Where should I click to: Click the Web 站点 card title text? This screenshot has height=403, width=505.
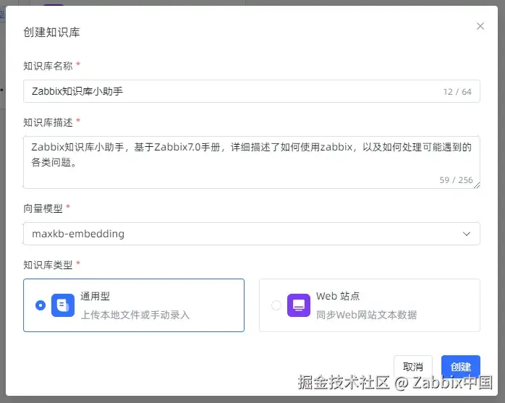tap(338, 296)
